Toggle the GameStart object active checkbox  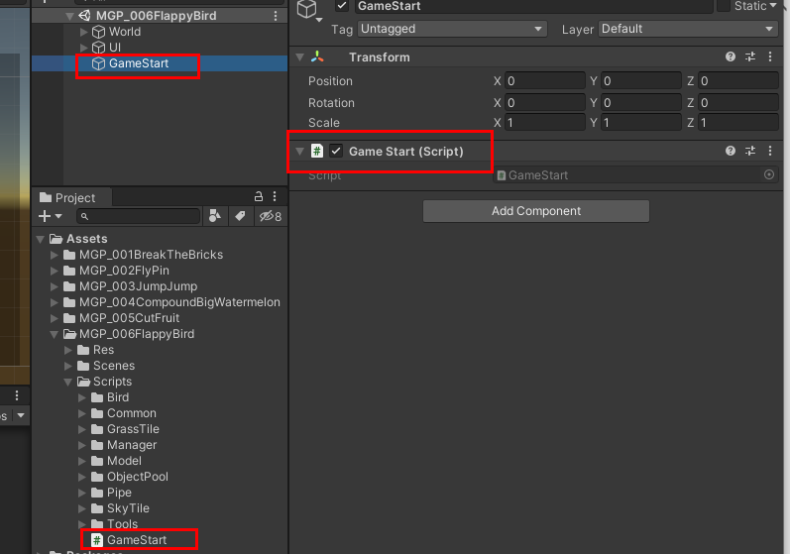click(342, 6)
